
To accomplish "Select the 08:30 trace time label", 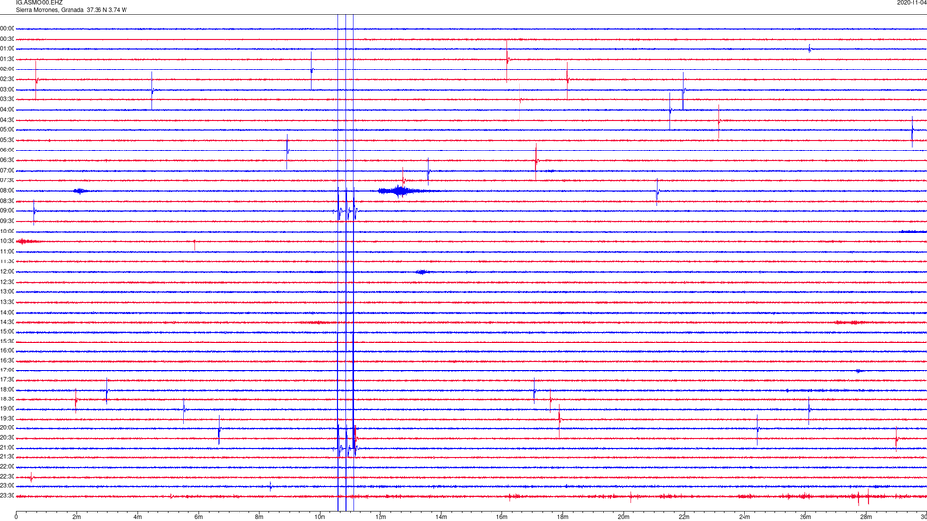I will 7,201.
